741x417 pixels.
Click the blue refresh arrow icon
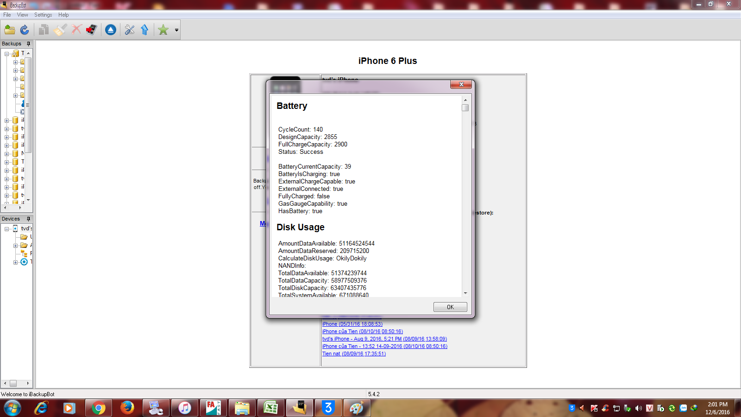[25, 30]
